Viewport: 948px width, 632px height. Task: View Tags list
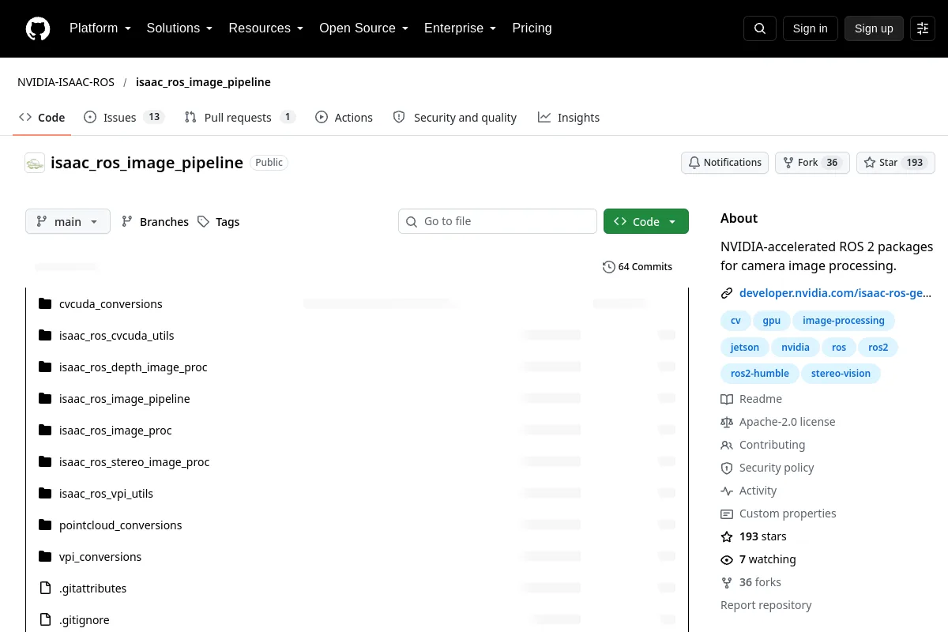point(218,222)
